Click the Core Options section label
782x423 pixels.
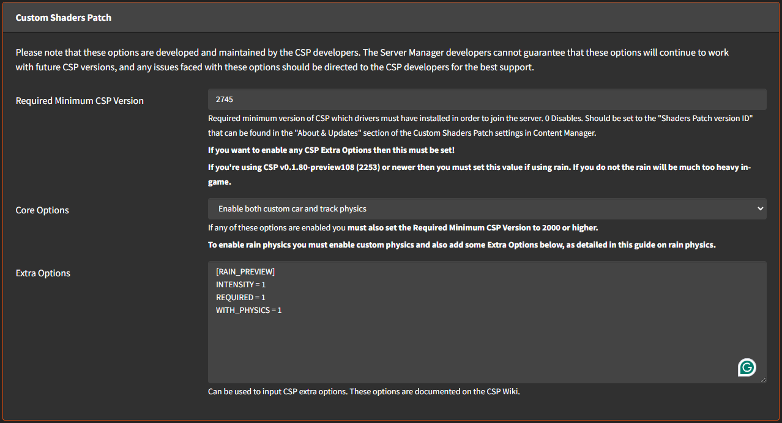click(42, 210)
